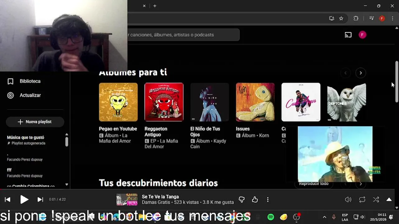Open the Chrome profile F avatar
The image size is (399, 224).
pos(382,18)
